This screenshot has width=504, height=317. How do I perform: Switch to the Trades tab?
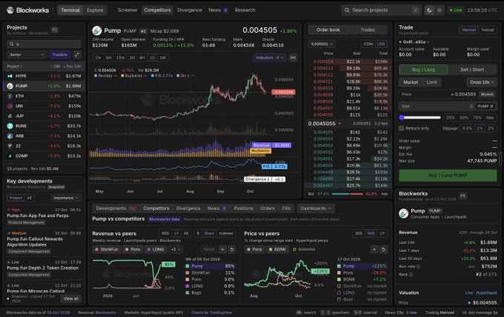pos(368,30)
